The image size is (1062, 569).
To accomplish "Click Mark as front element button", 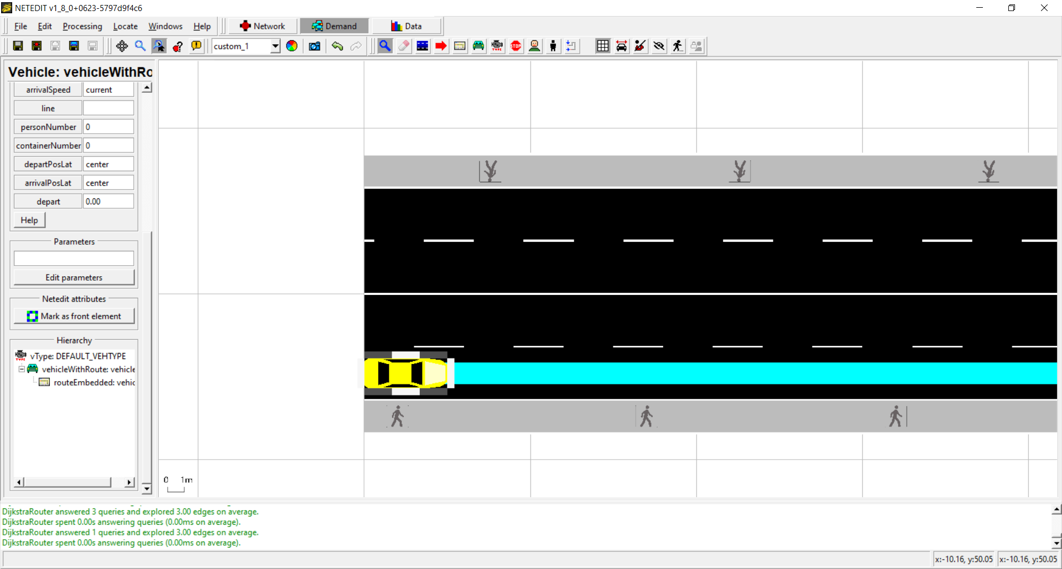I will [x=74, y=316].
